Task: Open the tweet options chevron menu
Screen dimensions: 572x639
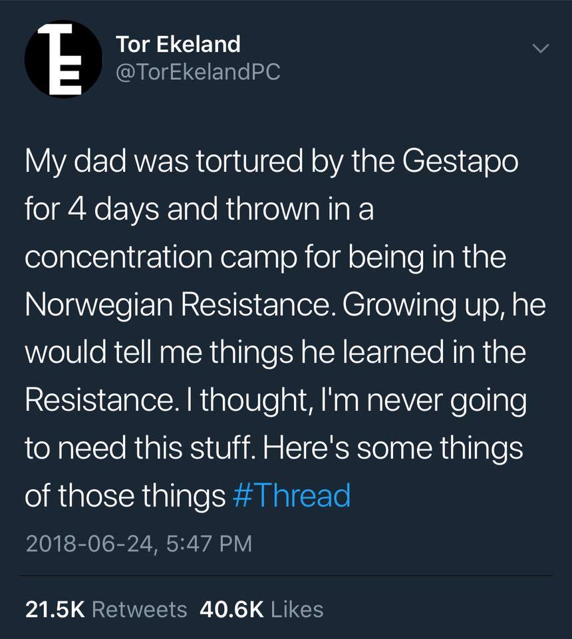Action: click(541, 49)
